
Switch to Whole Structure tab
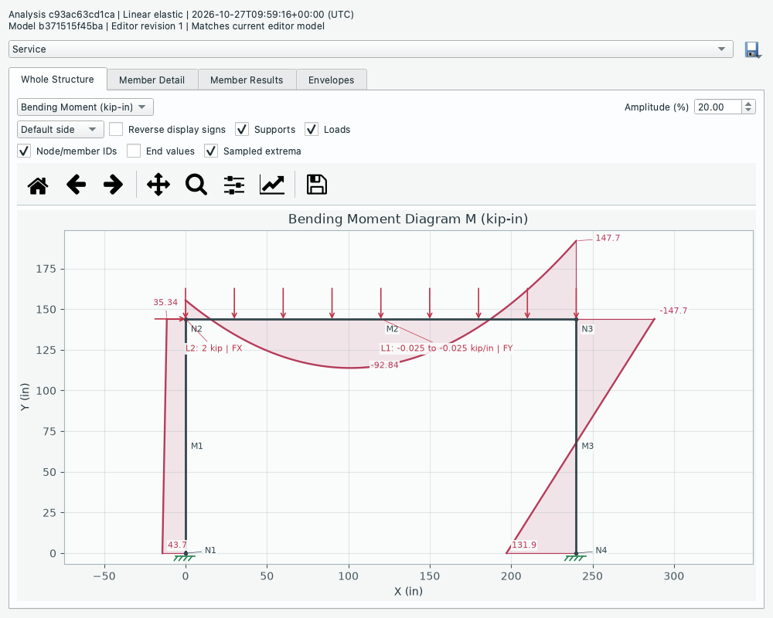pos(58,80)
